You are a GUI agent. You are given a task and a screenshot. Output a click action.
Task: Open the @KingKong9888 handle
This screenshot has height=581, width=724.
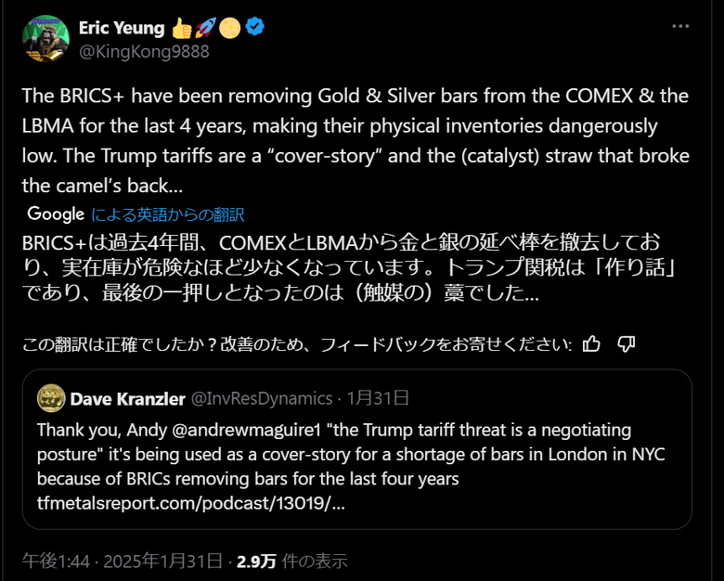pos(144,51)
